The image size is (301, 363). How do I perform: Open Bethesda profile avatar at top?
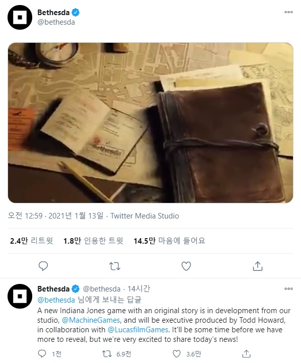tap(20, 17)
